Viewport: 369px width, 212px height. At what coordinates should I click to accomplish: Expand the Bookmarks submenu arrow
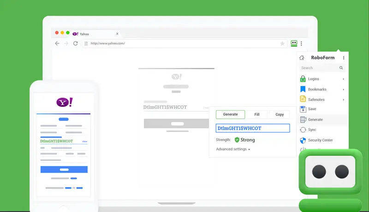coord(343,89)
